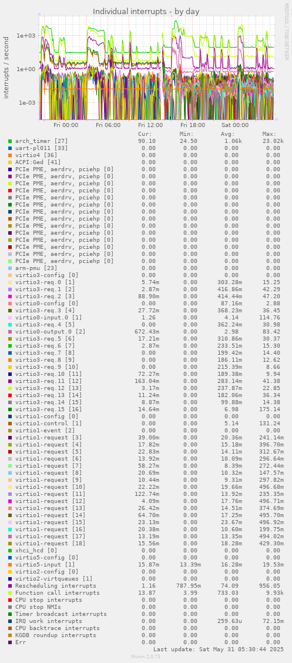Click the ACPI:Ged [41] legend swatch
The height and width of the screenshot is (663, 292).
pyautogui.click(x=10, y=162)
